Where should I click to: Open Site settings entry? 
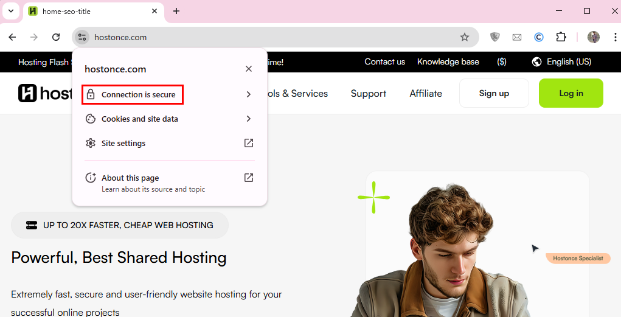pyautogui.click(x=170, y=143)
